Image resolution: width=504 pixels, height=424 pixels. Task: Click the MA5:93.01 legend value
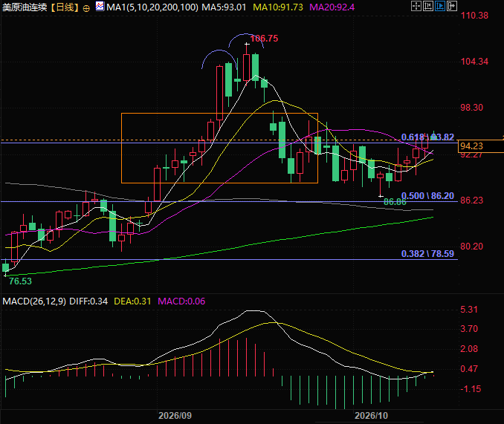pos(224,7)
